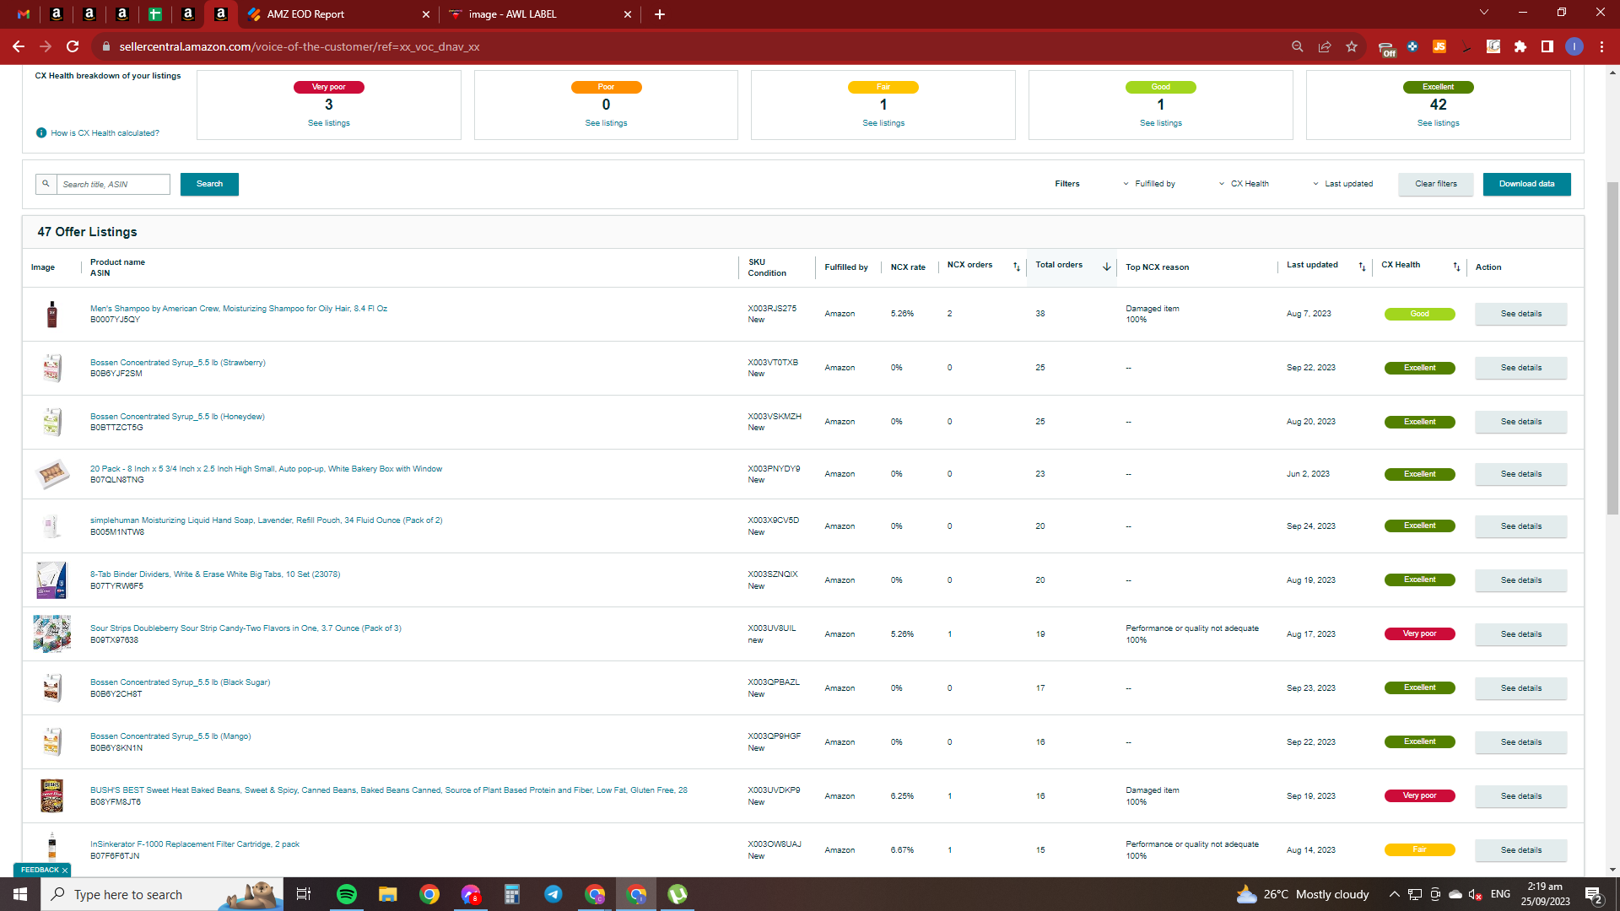Click the Feedback tab button
Viewport: 1620px width, 911px height.
[40, 870]
